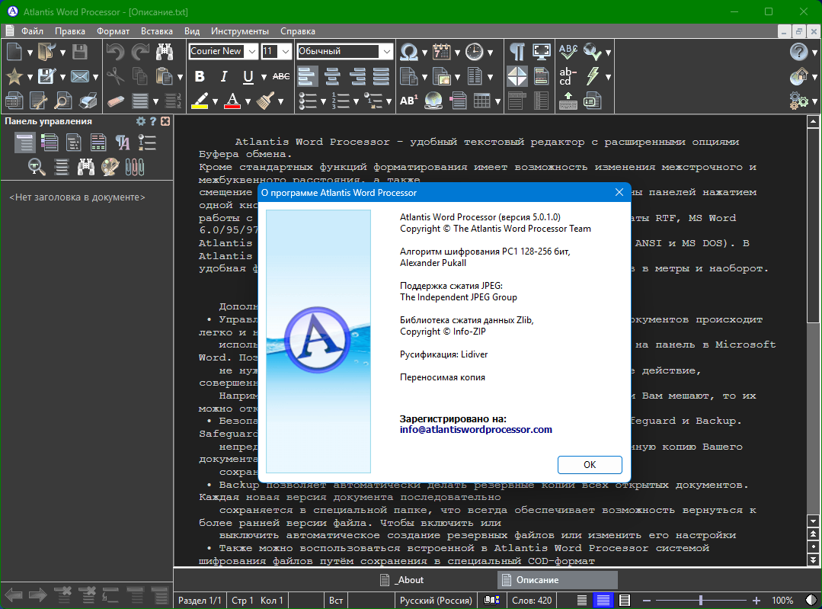
Task: Click the Find binoculars icon in toolbar
Action: coord(165,52)
